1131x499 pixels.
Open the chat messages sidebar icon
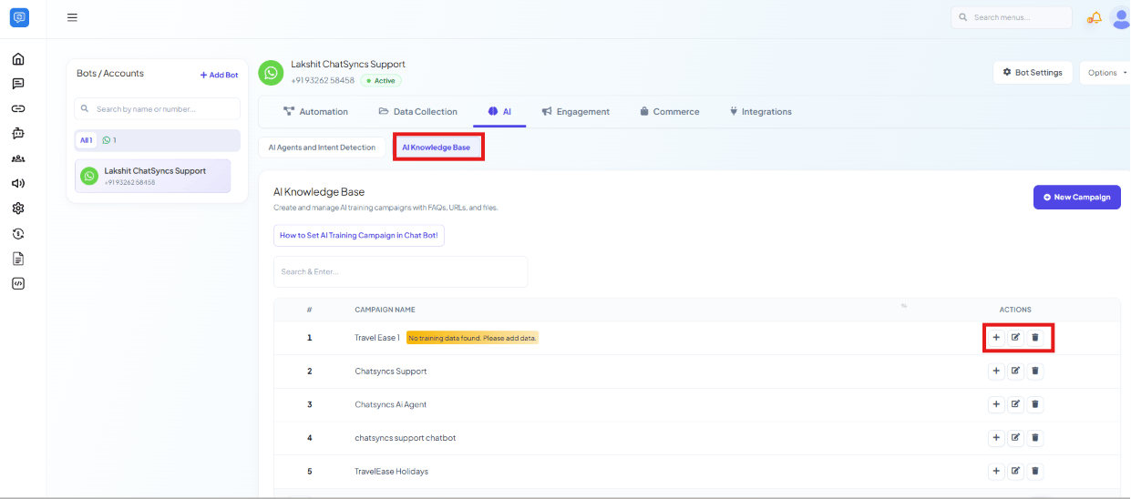[18, 84]
